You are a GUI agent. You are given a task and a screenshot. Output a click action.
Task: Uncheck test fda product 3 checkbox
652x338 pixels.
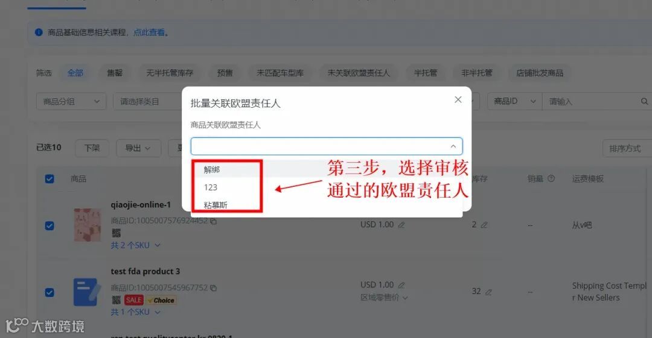[x=49, y=292]
